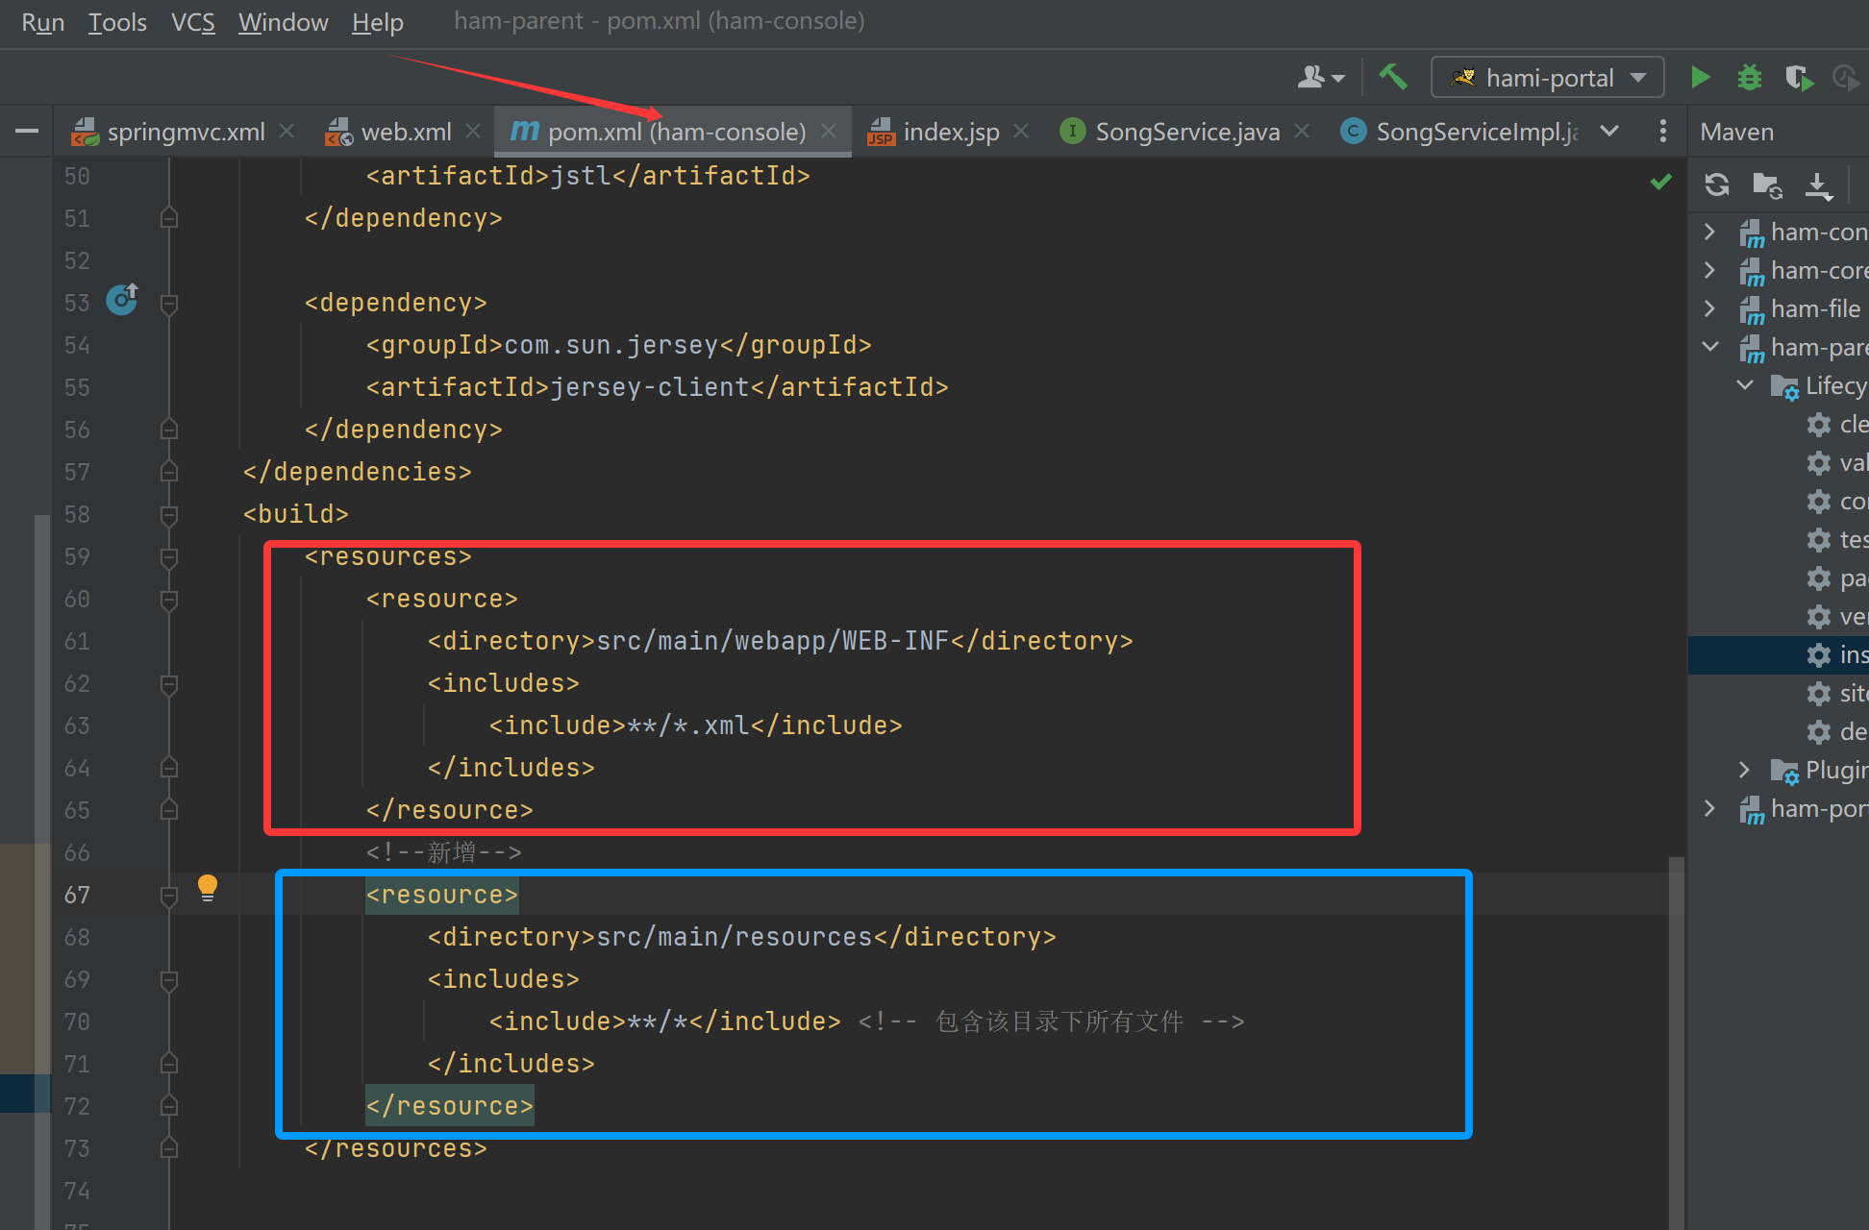Click the Build project hammer icon
This screenshot has height=1230, width=1869.
tap(1392, 77)
